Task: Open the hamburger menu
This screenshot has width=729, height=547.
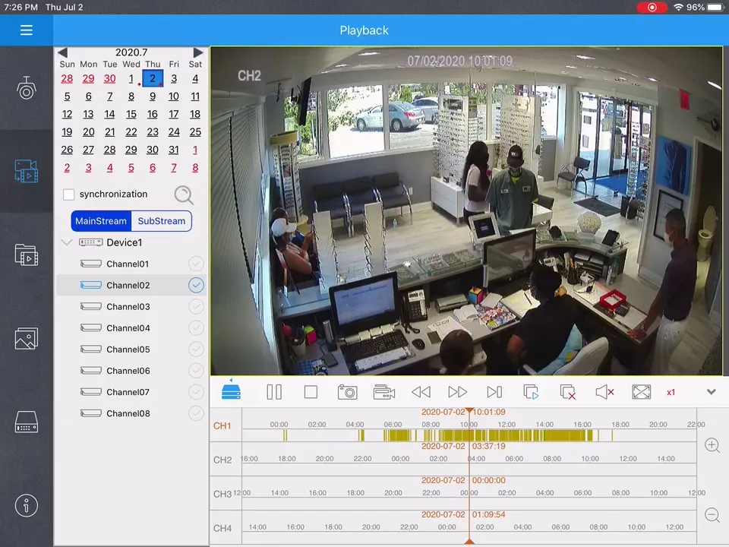Action: point(27,30)
